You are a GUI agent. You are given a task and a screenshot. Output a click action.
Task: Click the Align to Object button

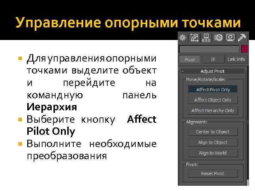coord(213,143)
